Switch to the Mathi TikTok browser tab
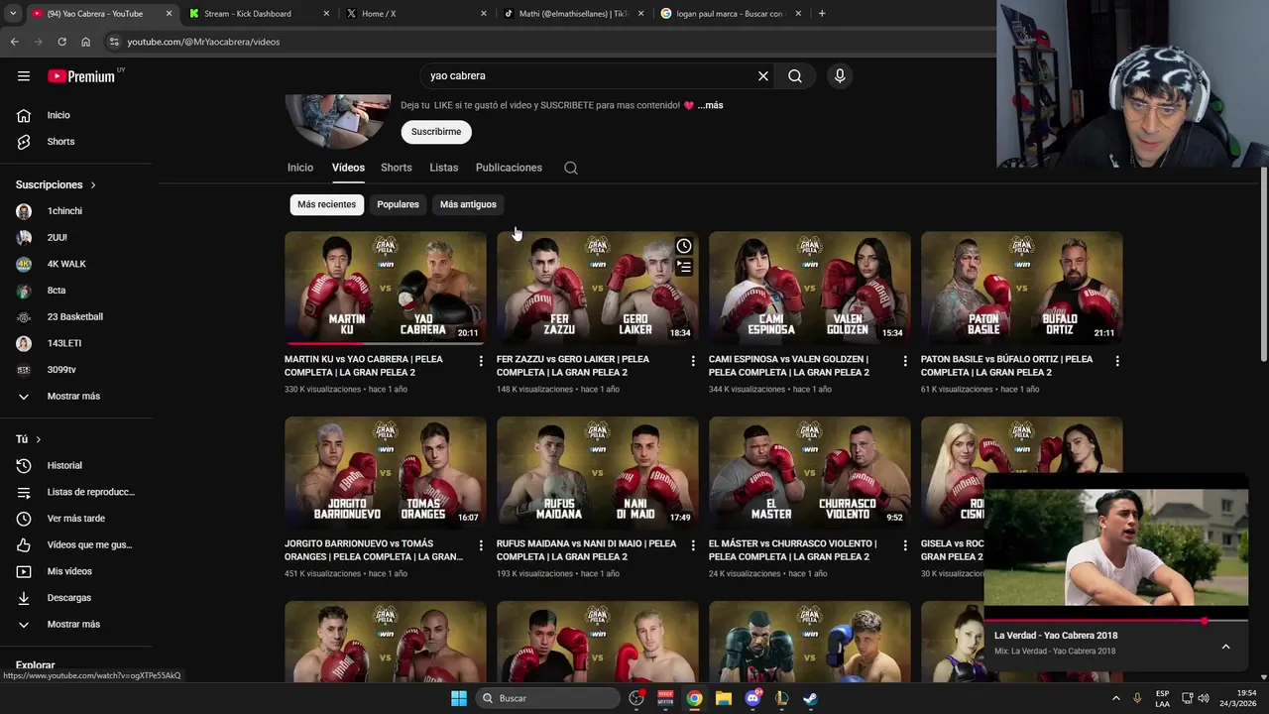 (x=573, y=13)
